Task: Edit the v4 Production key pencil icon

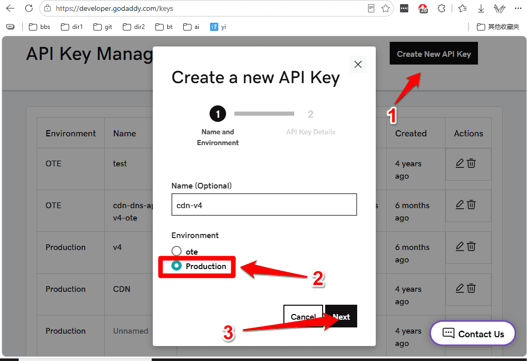Action: (x=460, y=247)
